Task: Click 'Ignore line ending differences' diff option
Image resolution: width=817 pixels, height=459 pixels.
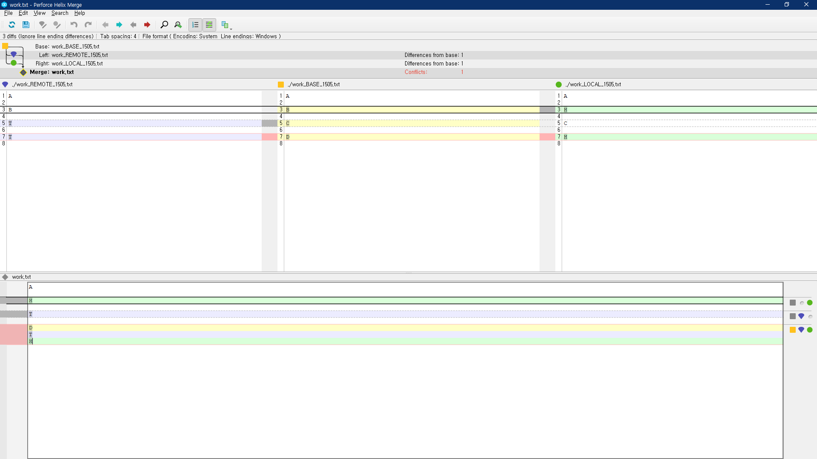Action: pos(56,36)
